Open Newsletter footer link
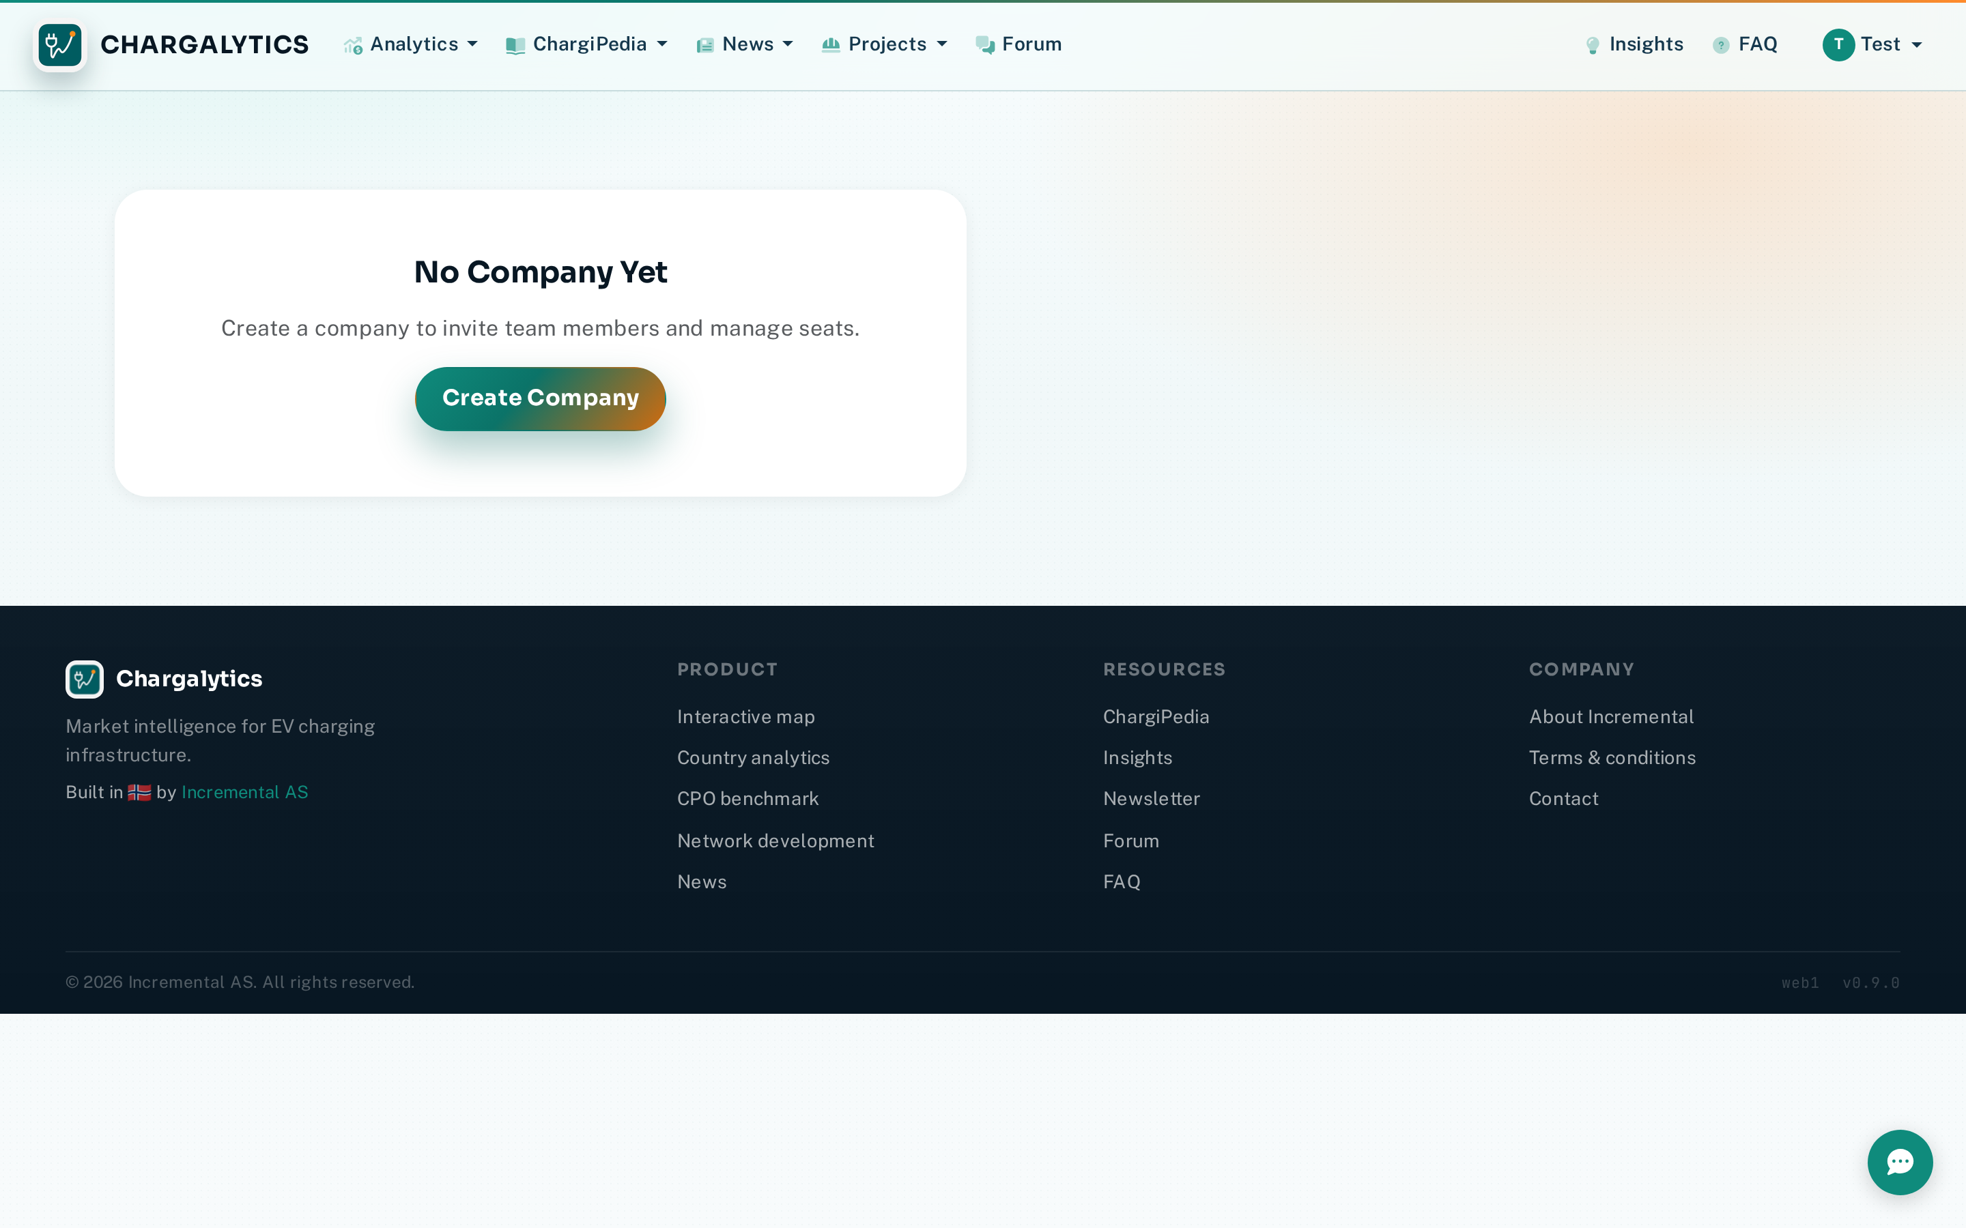The image size is (1966, 1228). (1151, 798)
